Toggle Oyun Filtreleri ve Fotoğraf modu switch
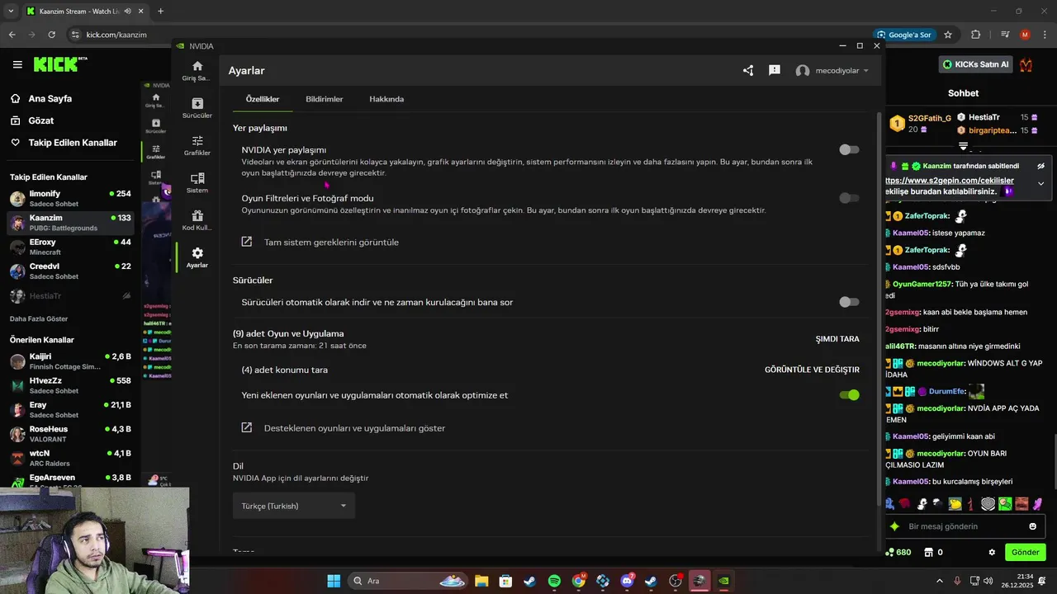The width and height of the screenshot is (1057, 594). pyautogui.click(x=849, y=198)
